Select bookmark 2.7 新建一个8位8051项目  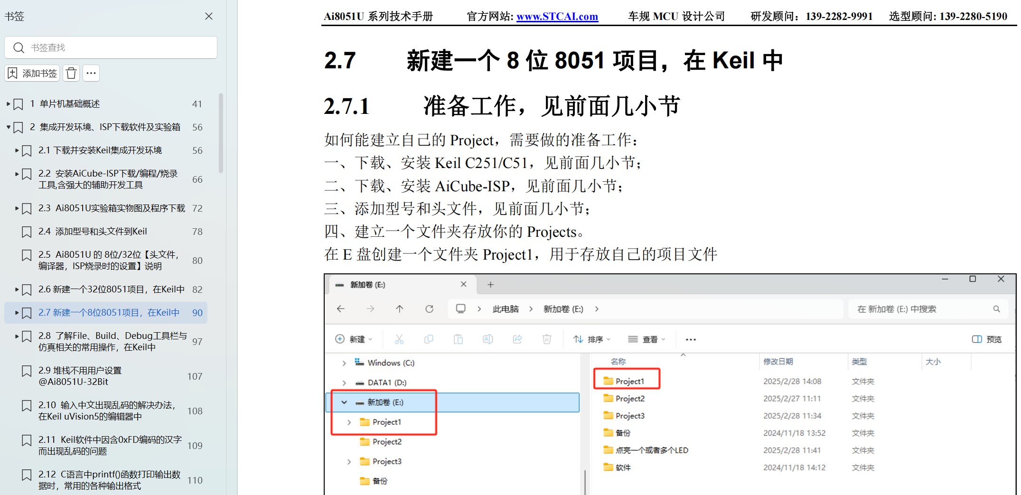click(x=109, y=312)
